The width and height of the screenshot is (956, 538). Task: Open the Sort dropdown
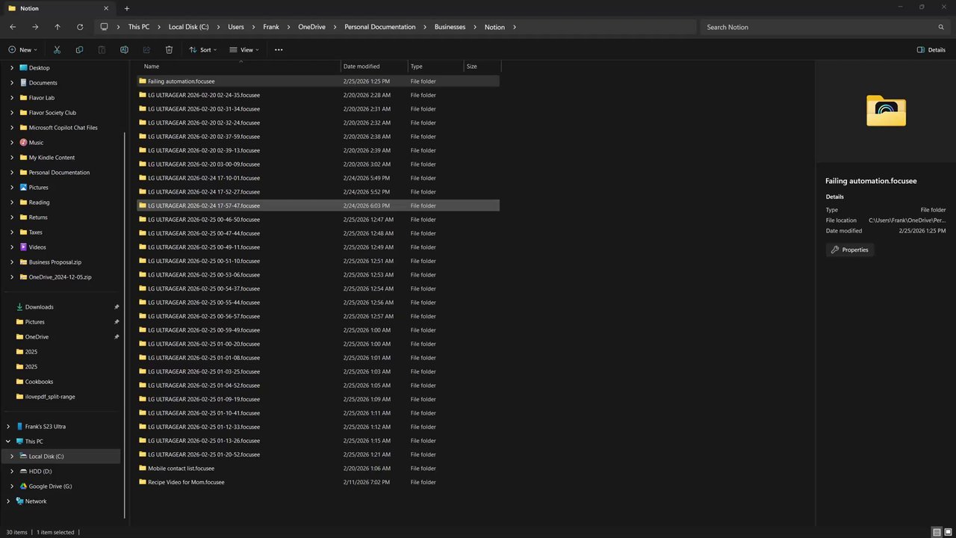tap(203, 50)
